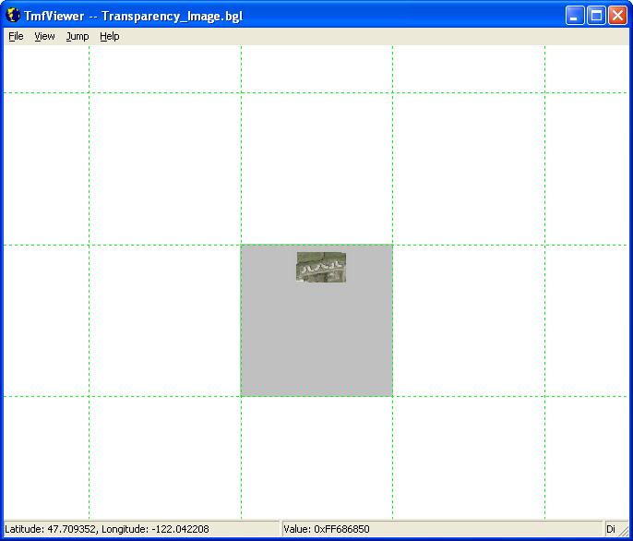Click the white grid cell right of gray tile
This screenshot has height=541, width=633.
point(468,320)
